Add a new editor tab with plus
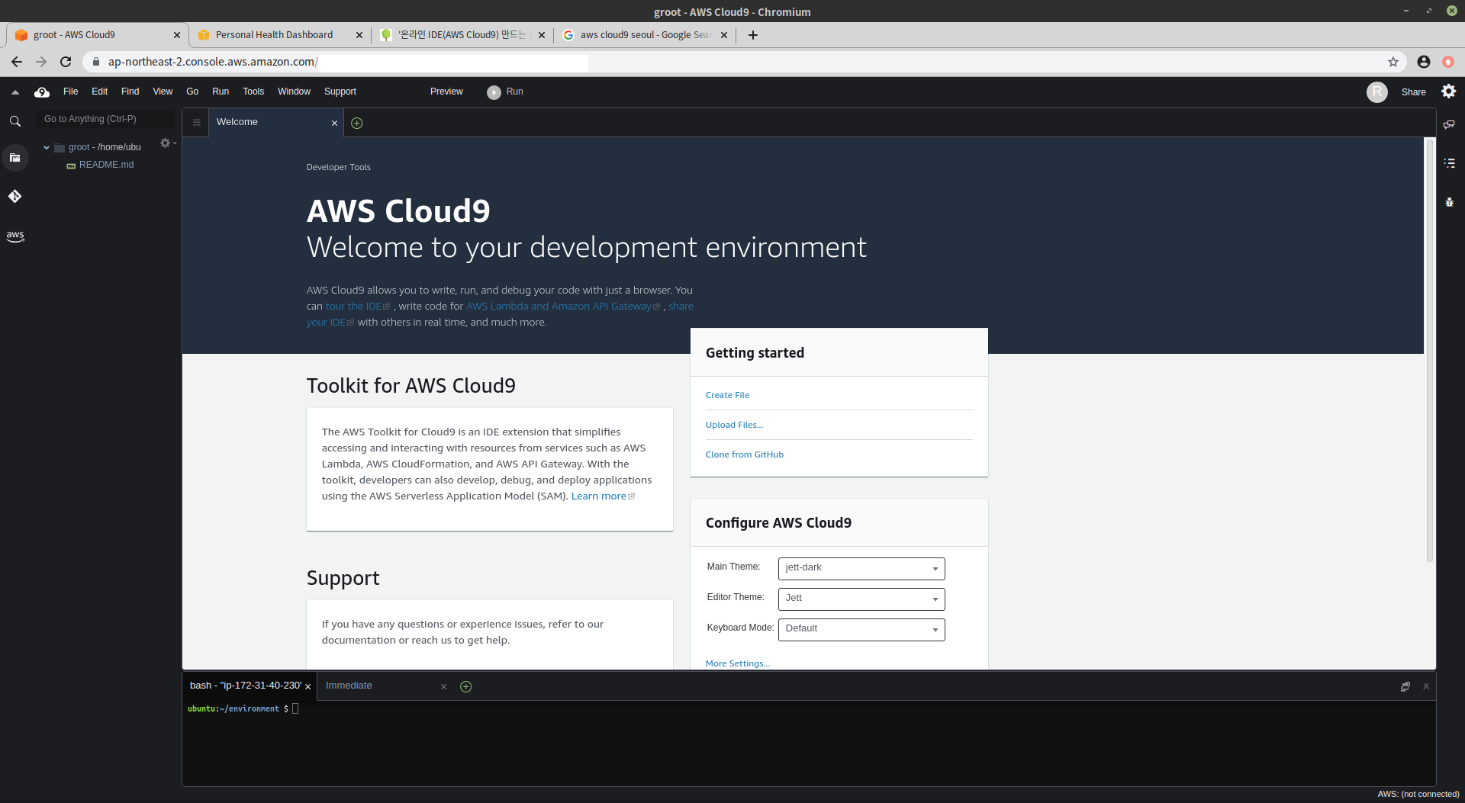The image size is (1465, 803). point(356,123)
